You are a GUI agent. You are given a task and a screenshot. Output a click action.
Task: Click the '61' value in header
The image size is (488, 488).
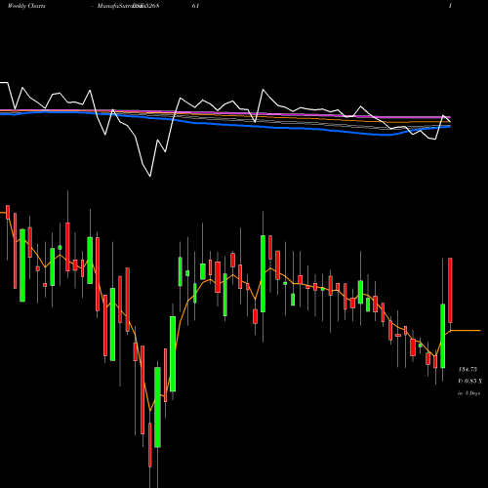(195, 6)
